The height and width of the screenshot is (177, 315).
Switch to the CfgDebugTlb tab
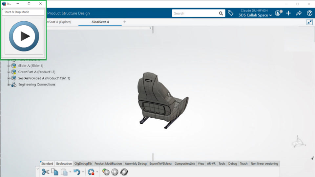[x=83, y=164]
